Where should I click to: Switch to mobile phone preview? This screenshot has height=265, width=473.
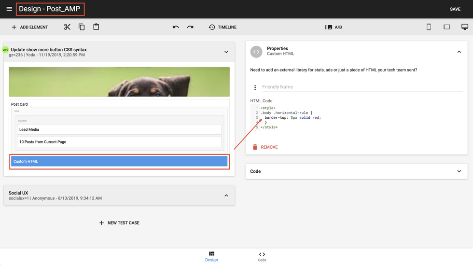(x=429, y=27)
